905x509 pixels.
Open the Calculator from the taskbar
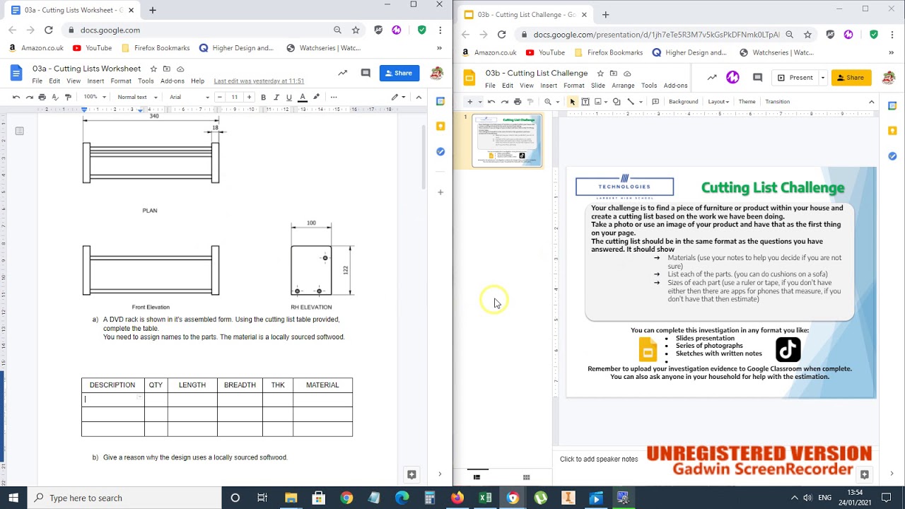(430, 498)
